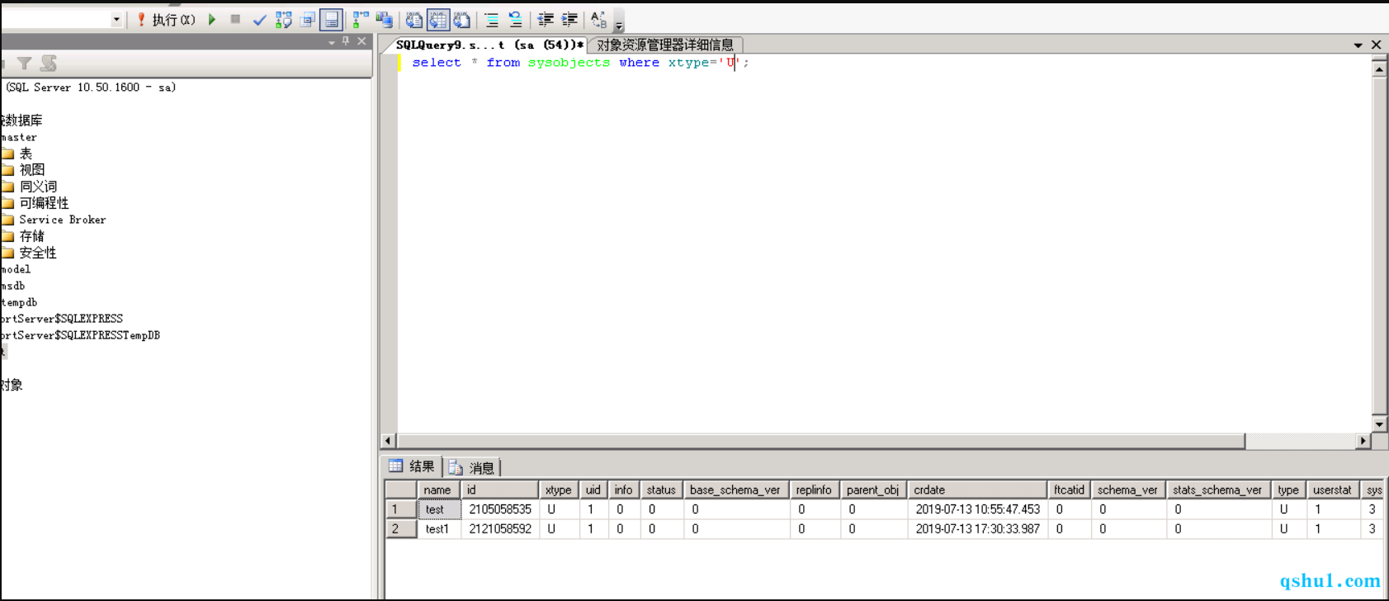The height and width of the screenshot is (601, 1389).
Task: Click the editor horizontal scroll right arrow
Action: (1363, 441)
